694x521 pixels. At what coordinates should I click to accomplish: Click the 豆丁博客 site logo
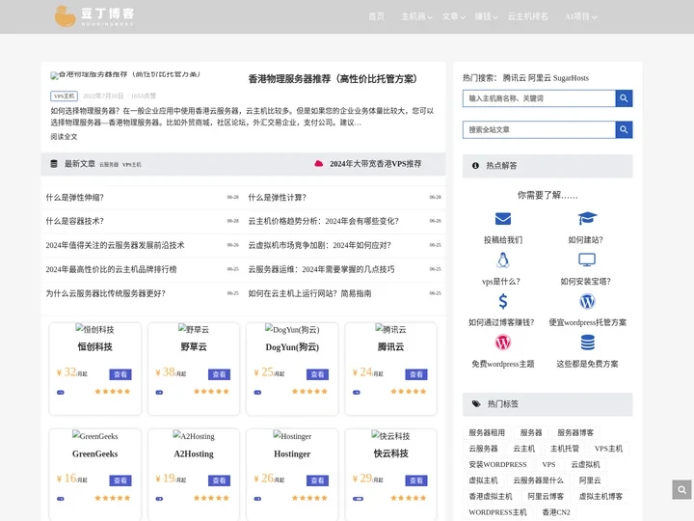click(x=94, y=16)
